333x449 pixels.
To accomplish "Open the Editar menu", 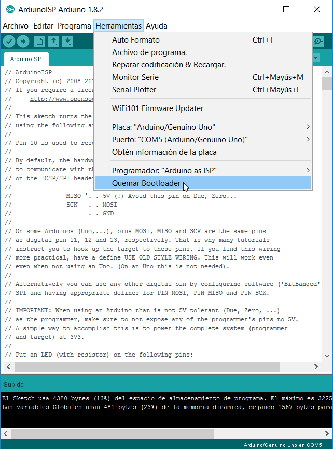I will click(x=43, y=26).
